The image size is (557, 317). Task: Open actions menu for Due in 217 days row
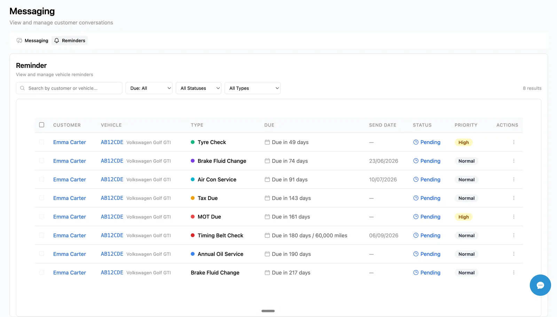point(513,273)
